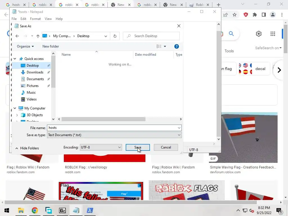
Task: Open Notepad File menu
Action: tap(14, 19)
